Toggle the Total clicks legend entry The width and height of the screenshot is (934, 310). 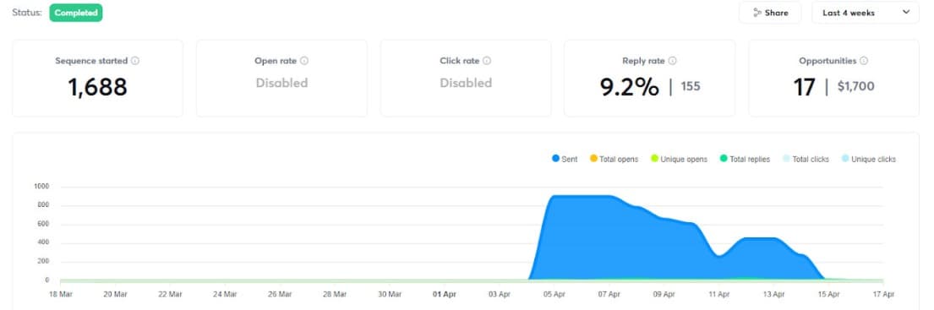pos(806,159)
